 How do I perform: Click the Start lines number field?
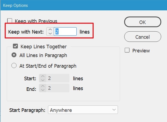58,79
